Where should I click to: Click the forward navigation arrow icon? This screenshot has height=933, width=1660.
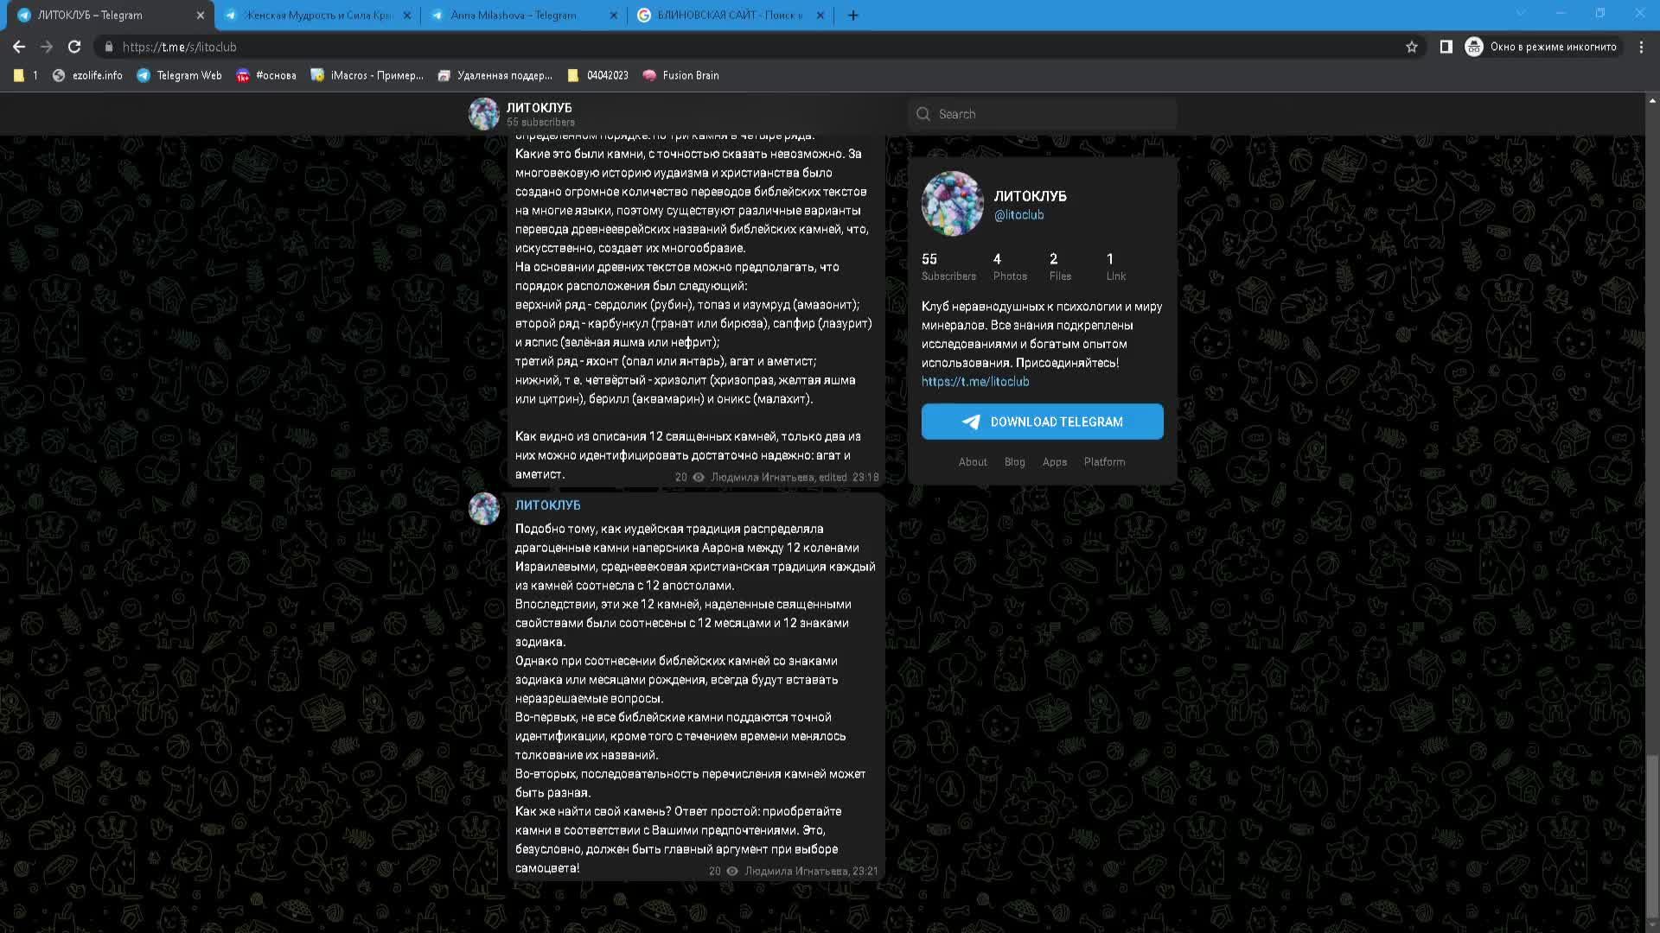46,47
